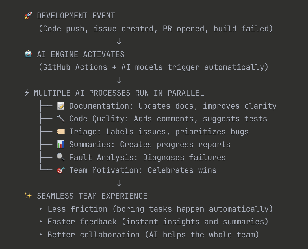The height and width of the screenshot is (249, 308).
Task: Click the dart target icon by Team Motivation
Action: pos(61,170)
